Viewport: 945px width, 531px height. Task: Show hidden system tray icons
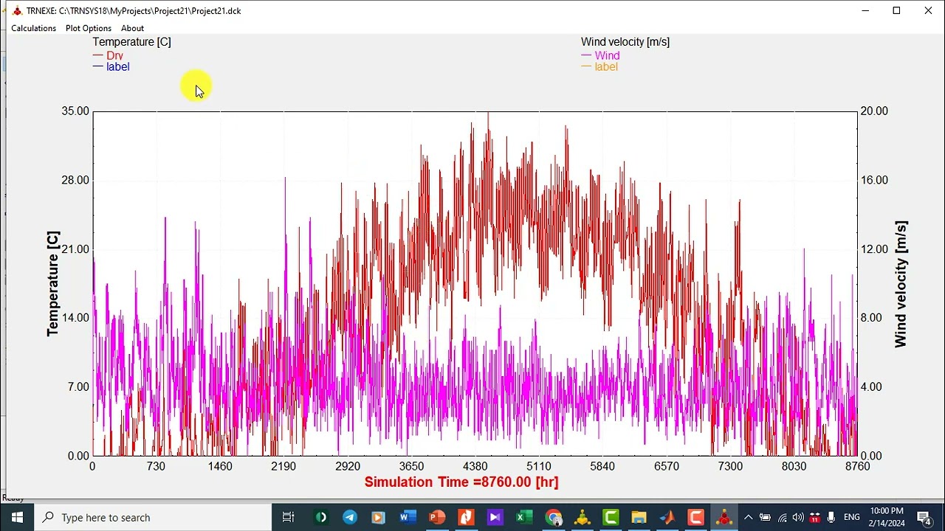pos(748,517)
